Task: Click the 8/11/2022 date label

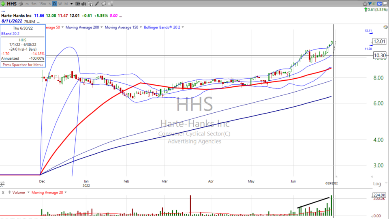Action: point(12,21)
